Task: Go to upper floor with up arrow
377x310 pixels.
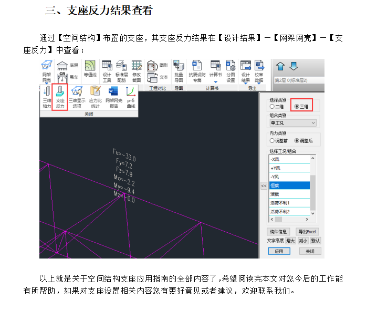Action: pos(280,66)
